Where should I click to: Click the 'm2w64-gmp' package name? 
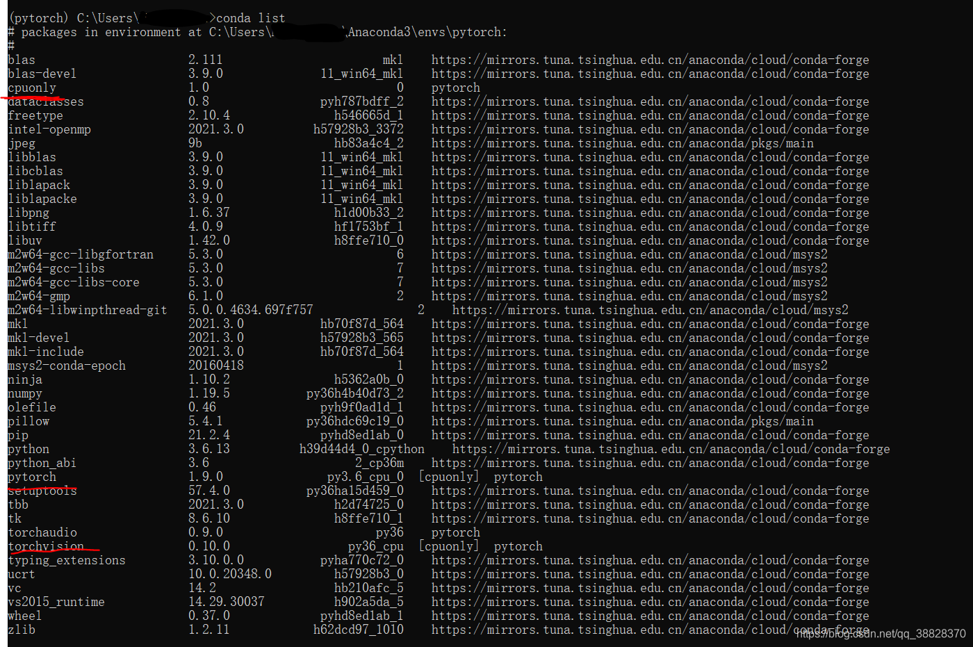point(39,296)
